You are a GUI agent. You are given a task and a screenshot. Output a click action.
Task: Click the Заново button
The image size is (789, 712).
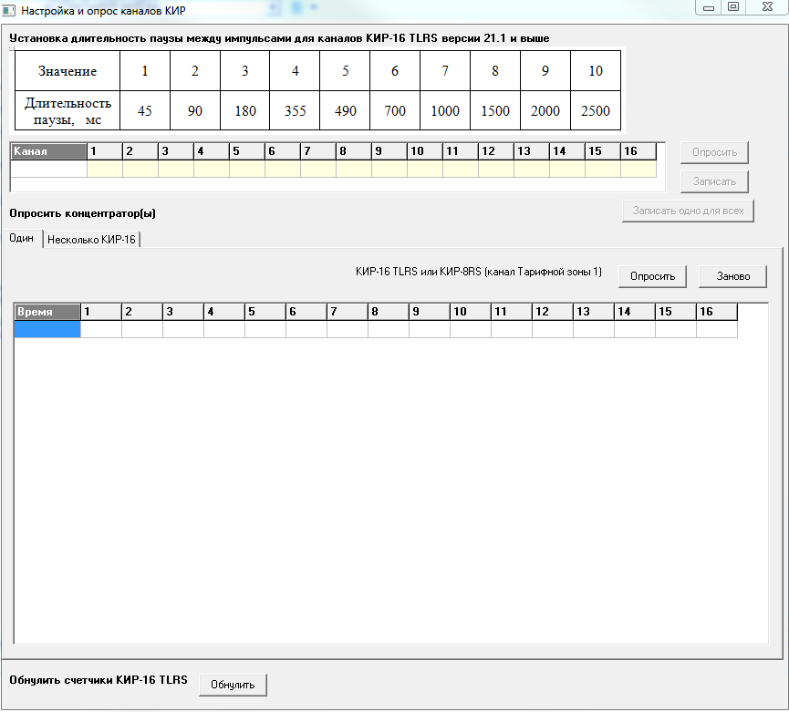(x=732, y=276)
